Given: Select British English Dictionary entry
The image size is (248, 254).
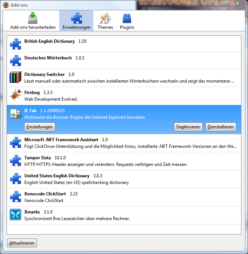Looking at the screenshot, I should 124,44.
